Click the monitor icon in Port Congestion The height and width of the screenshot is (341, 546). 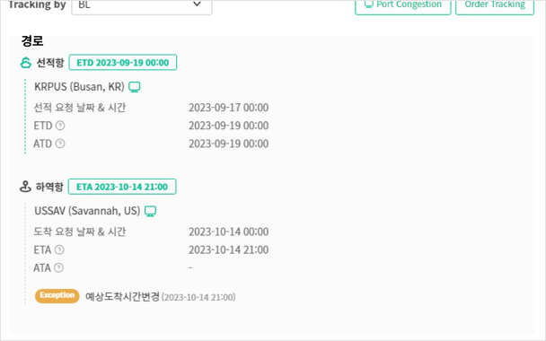coord(368,4)
